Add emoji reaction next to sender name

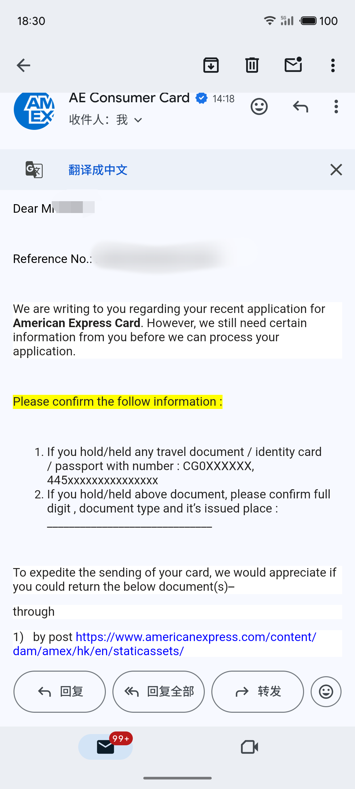coord(259,107)
